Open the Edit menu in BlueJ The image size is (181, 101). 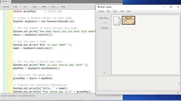[x=108, y=11]
